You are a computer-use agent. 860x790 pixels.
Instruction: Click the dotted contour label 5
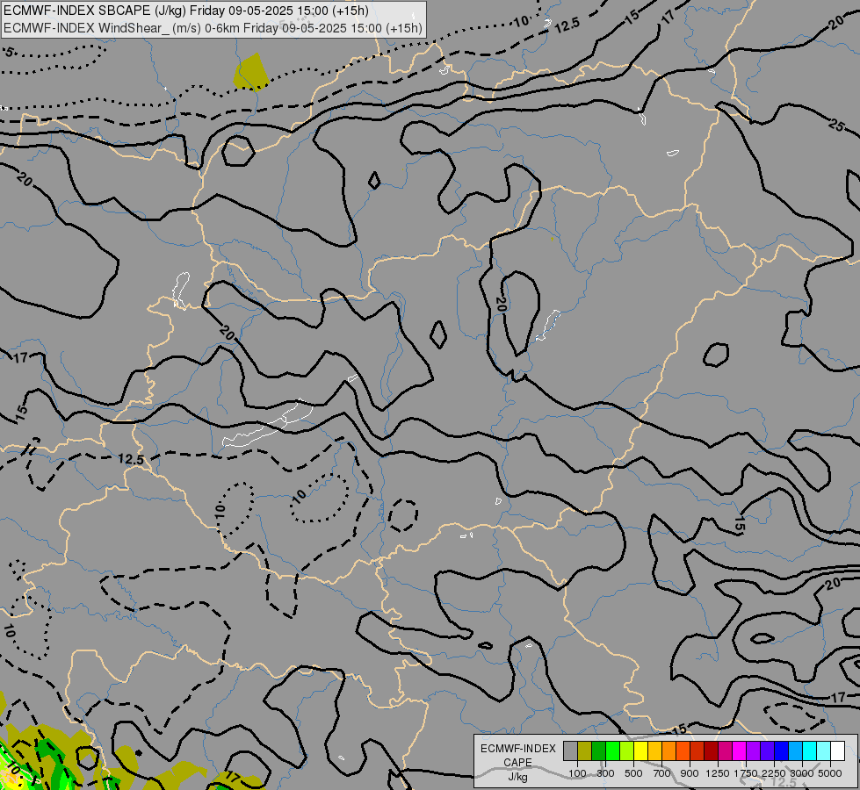coord(10,53)
